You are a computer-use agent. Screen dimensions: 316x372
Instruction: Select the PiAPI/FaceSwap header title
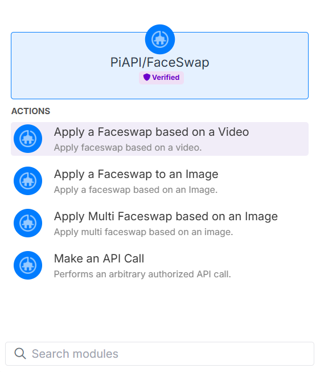[x=160, y=62]
